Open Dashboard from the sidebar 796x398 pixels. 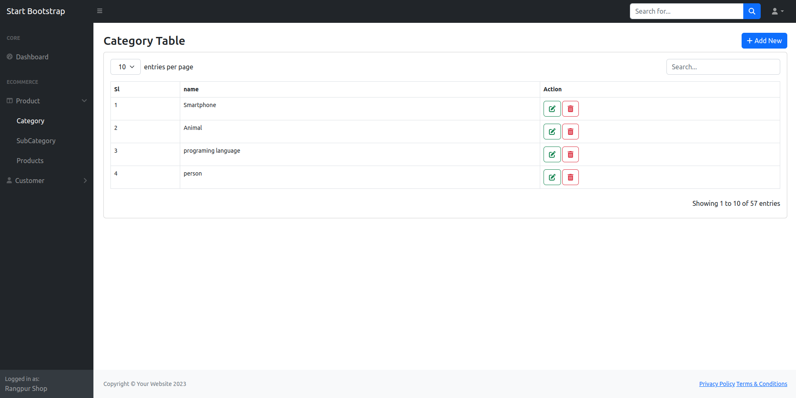32,57
